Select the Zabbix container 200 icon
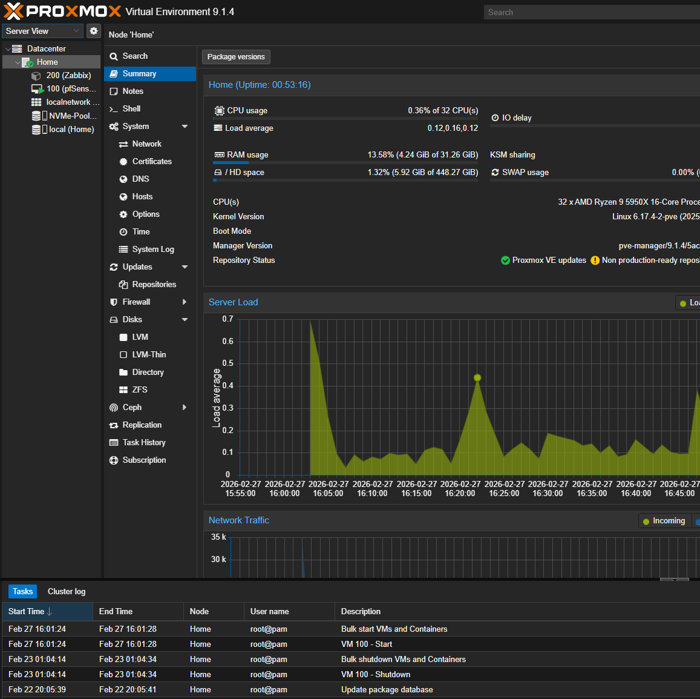Screen dimensions: 700x699 (x=36, y=76)
